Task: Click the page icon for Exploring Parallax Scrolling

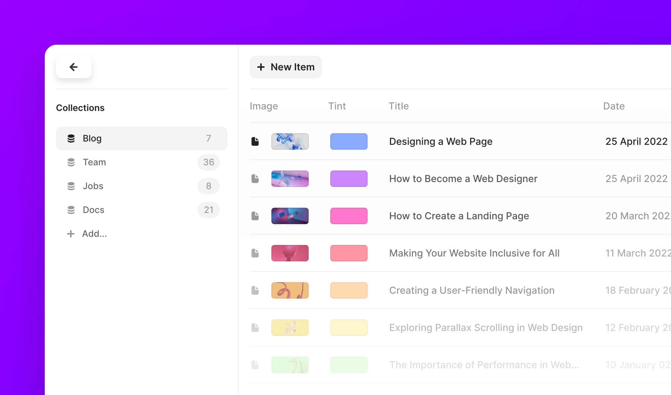Action: (x=255, y=327)
